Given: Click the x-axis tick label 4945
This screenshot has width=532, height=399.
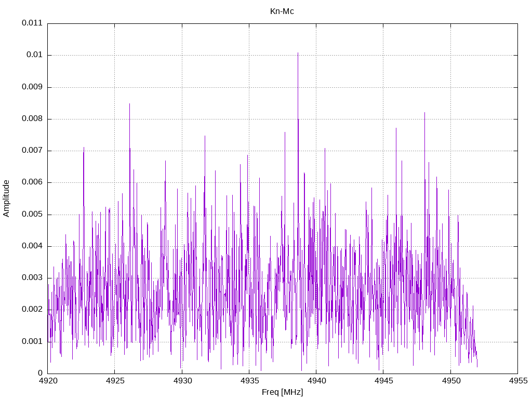Looking at the screenshot, I should pos(384,381).
